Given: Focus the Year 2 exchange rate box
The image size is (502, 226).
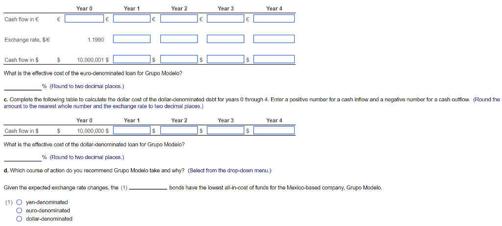Looking at the screenshot, I should click(x=179, y=39).
